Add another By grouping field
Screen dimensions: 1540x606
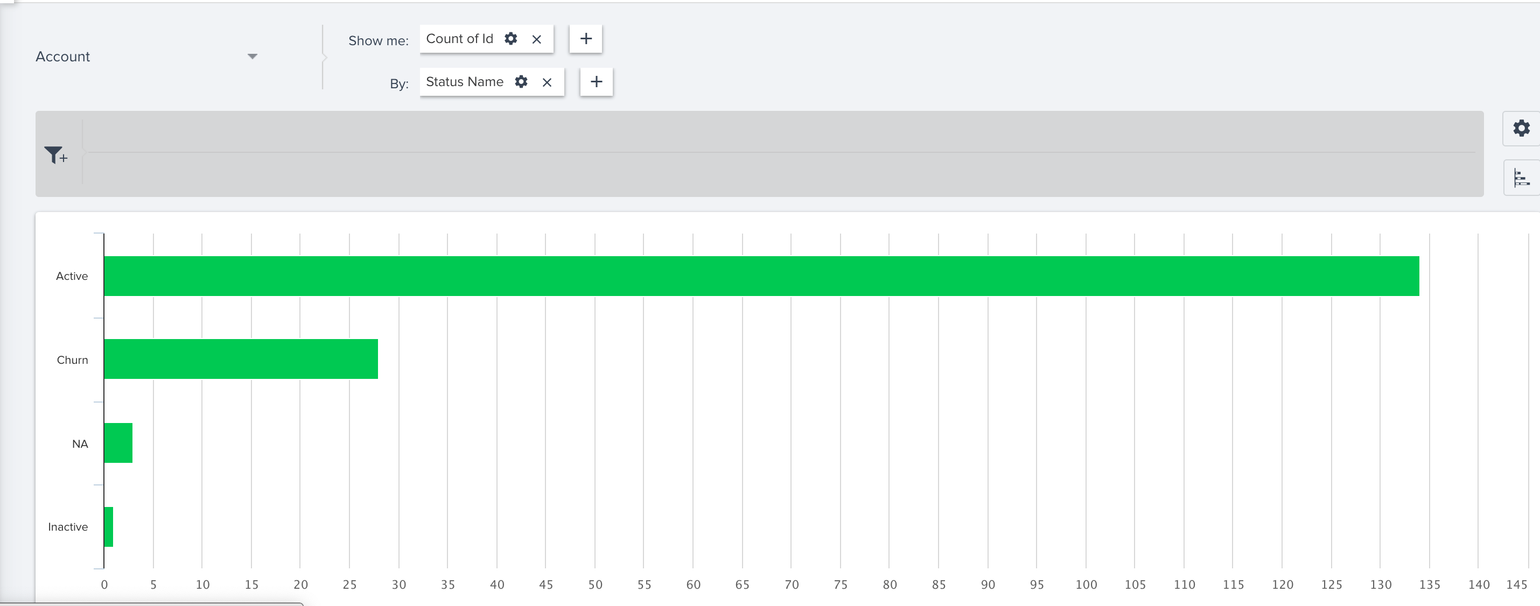(x=596, y=82)
